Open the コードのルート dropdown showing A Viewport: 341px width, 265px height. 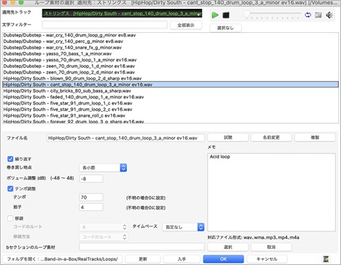tap(104, 227)
